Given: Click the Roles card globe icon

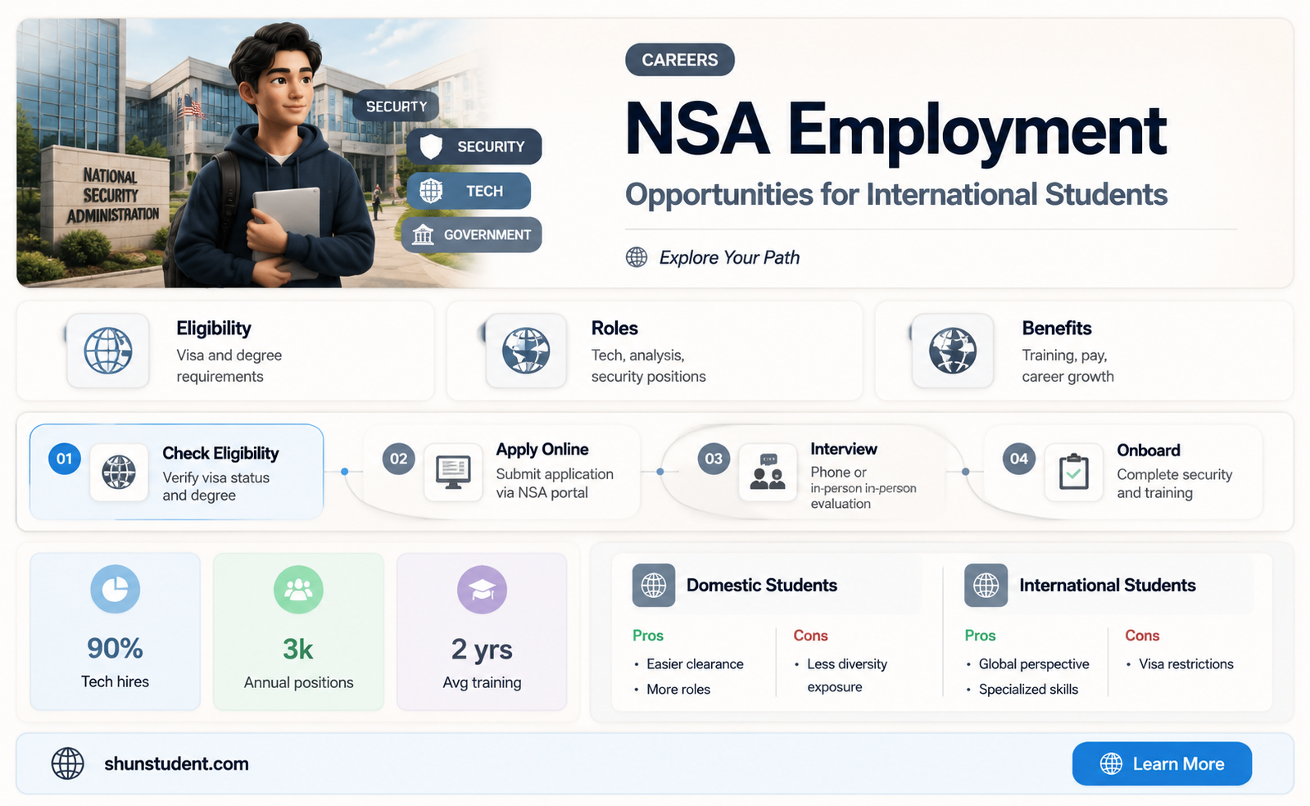Looking at the screenshot, I should [x=526, y=351].
